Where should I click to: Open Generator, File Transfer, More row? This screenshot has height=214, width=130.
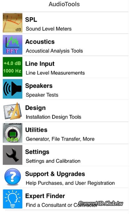click(x=66, y=133)
